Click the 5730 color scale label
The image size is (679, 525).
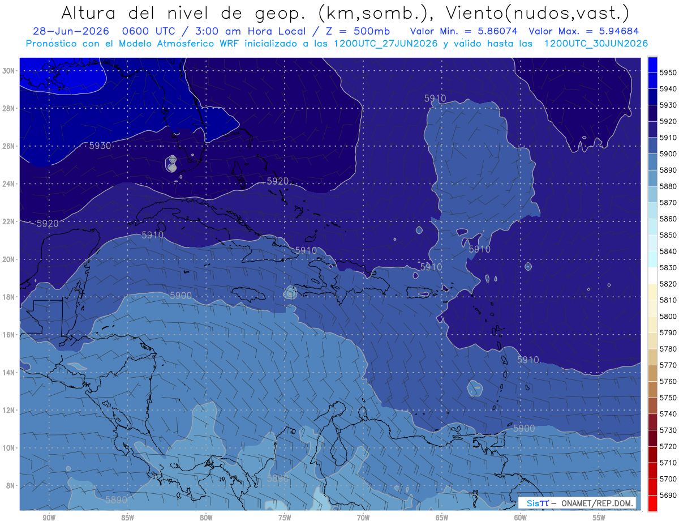click(669, 430)
